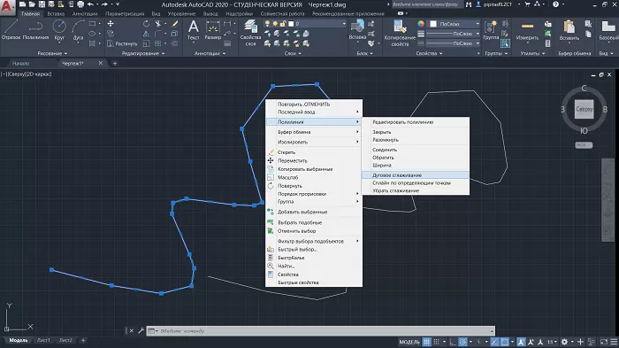Click the Help question mark icon

point(556,4)
